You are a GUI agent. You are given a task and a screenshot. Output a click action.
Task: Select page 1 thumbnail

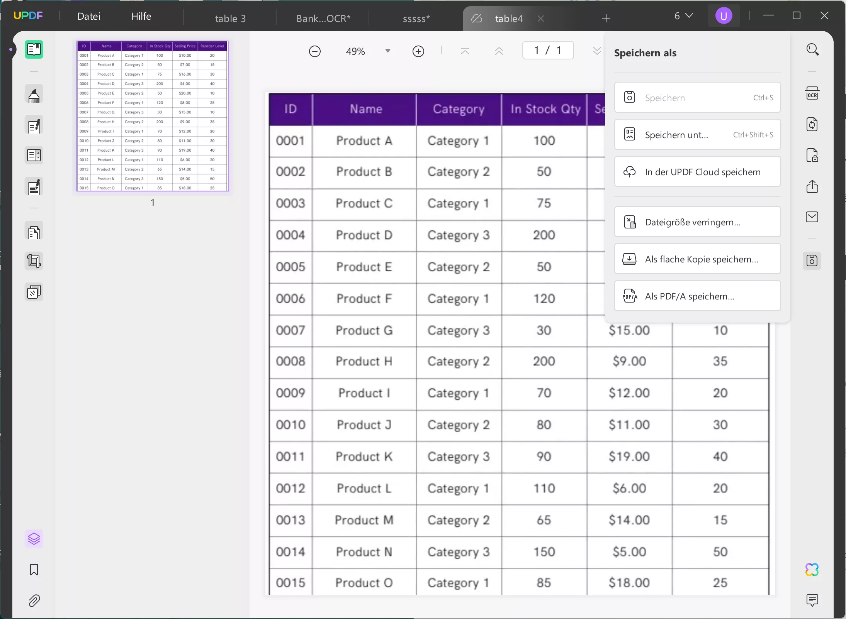[x=153, y=116]
